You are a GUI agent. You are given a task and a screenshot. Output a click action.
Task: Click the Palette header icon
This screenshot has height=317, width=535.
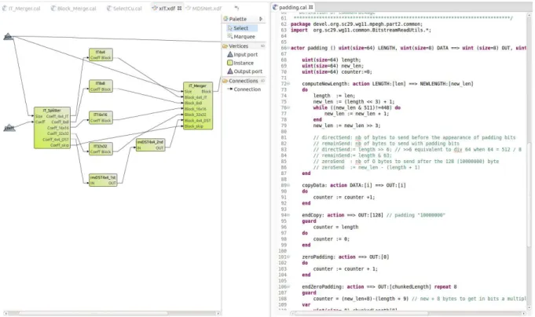pos(225,19)
